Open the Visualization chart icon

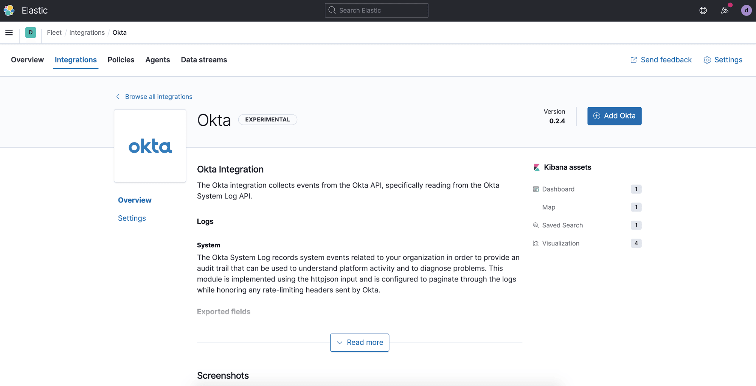coord(536,243)
